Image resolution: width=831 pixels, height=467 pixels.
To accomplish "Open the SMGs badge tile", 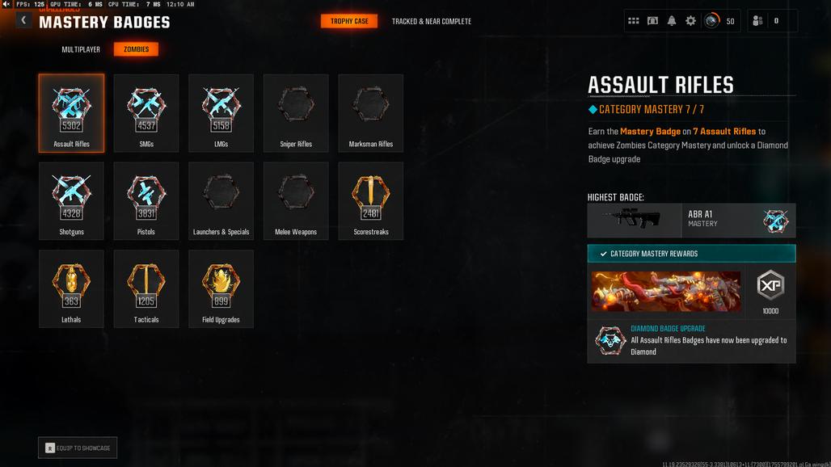I will [146, 113].
